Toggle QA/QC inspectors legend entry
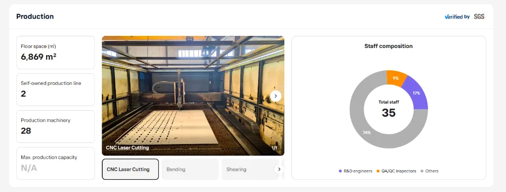The height and width of the screenshot is (192, 506). pyautogui.click(x=396, y=171)
